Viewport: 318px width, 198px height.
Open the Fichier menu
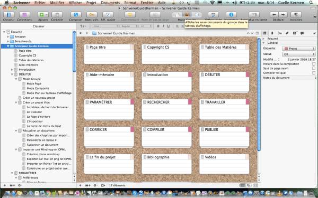coord(40,3)
